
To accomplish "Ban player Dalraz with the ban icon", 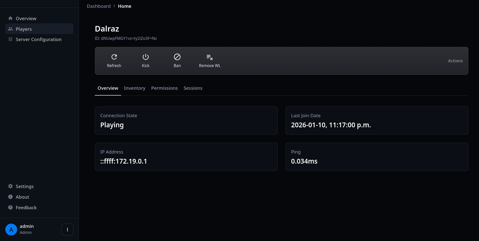I will tap(177, 57).
